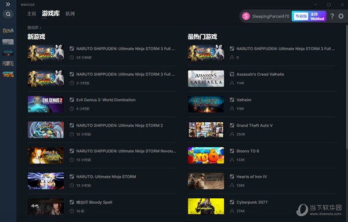Viewport: 348px width, 222px height.
Task: Select the Bloody Spell cover thumbnail
Action: pyautogui.click(x=46, y=206)
